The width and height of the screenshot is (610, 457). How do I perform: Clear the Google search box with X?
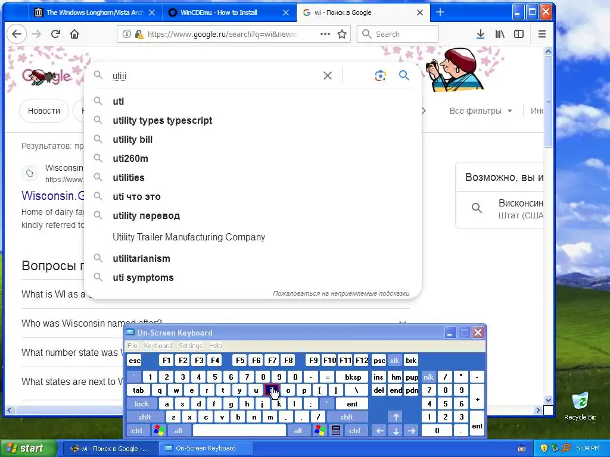click(328, 76)
